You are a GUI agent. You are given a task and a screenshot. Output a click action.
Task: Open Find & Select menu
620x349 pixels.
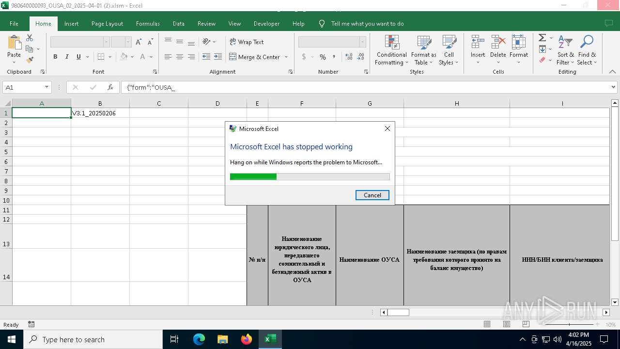tap(587, 50)
